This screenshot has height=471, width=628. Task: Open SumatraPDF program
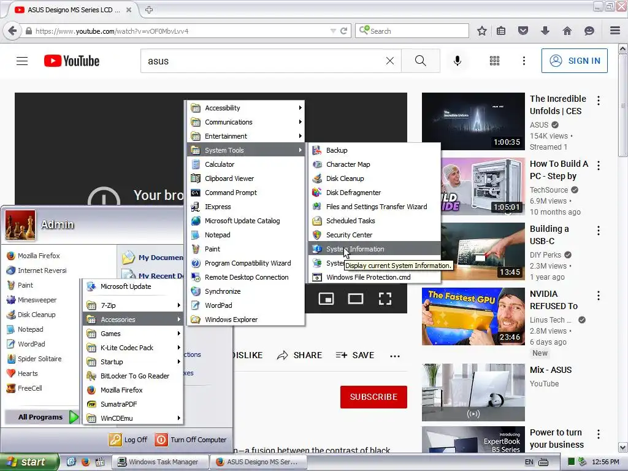[x=133, y=404]
